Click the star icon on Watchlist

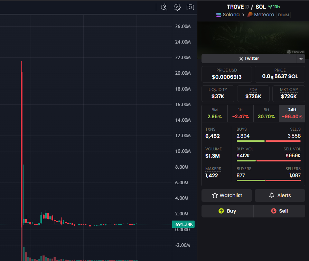(215, 195)
